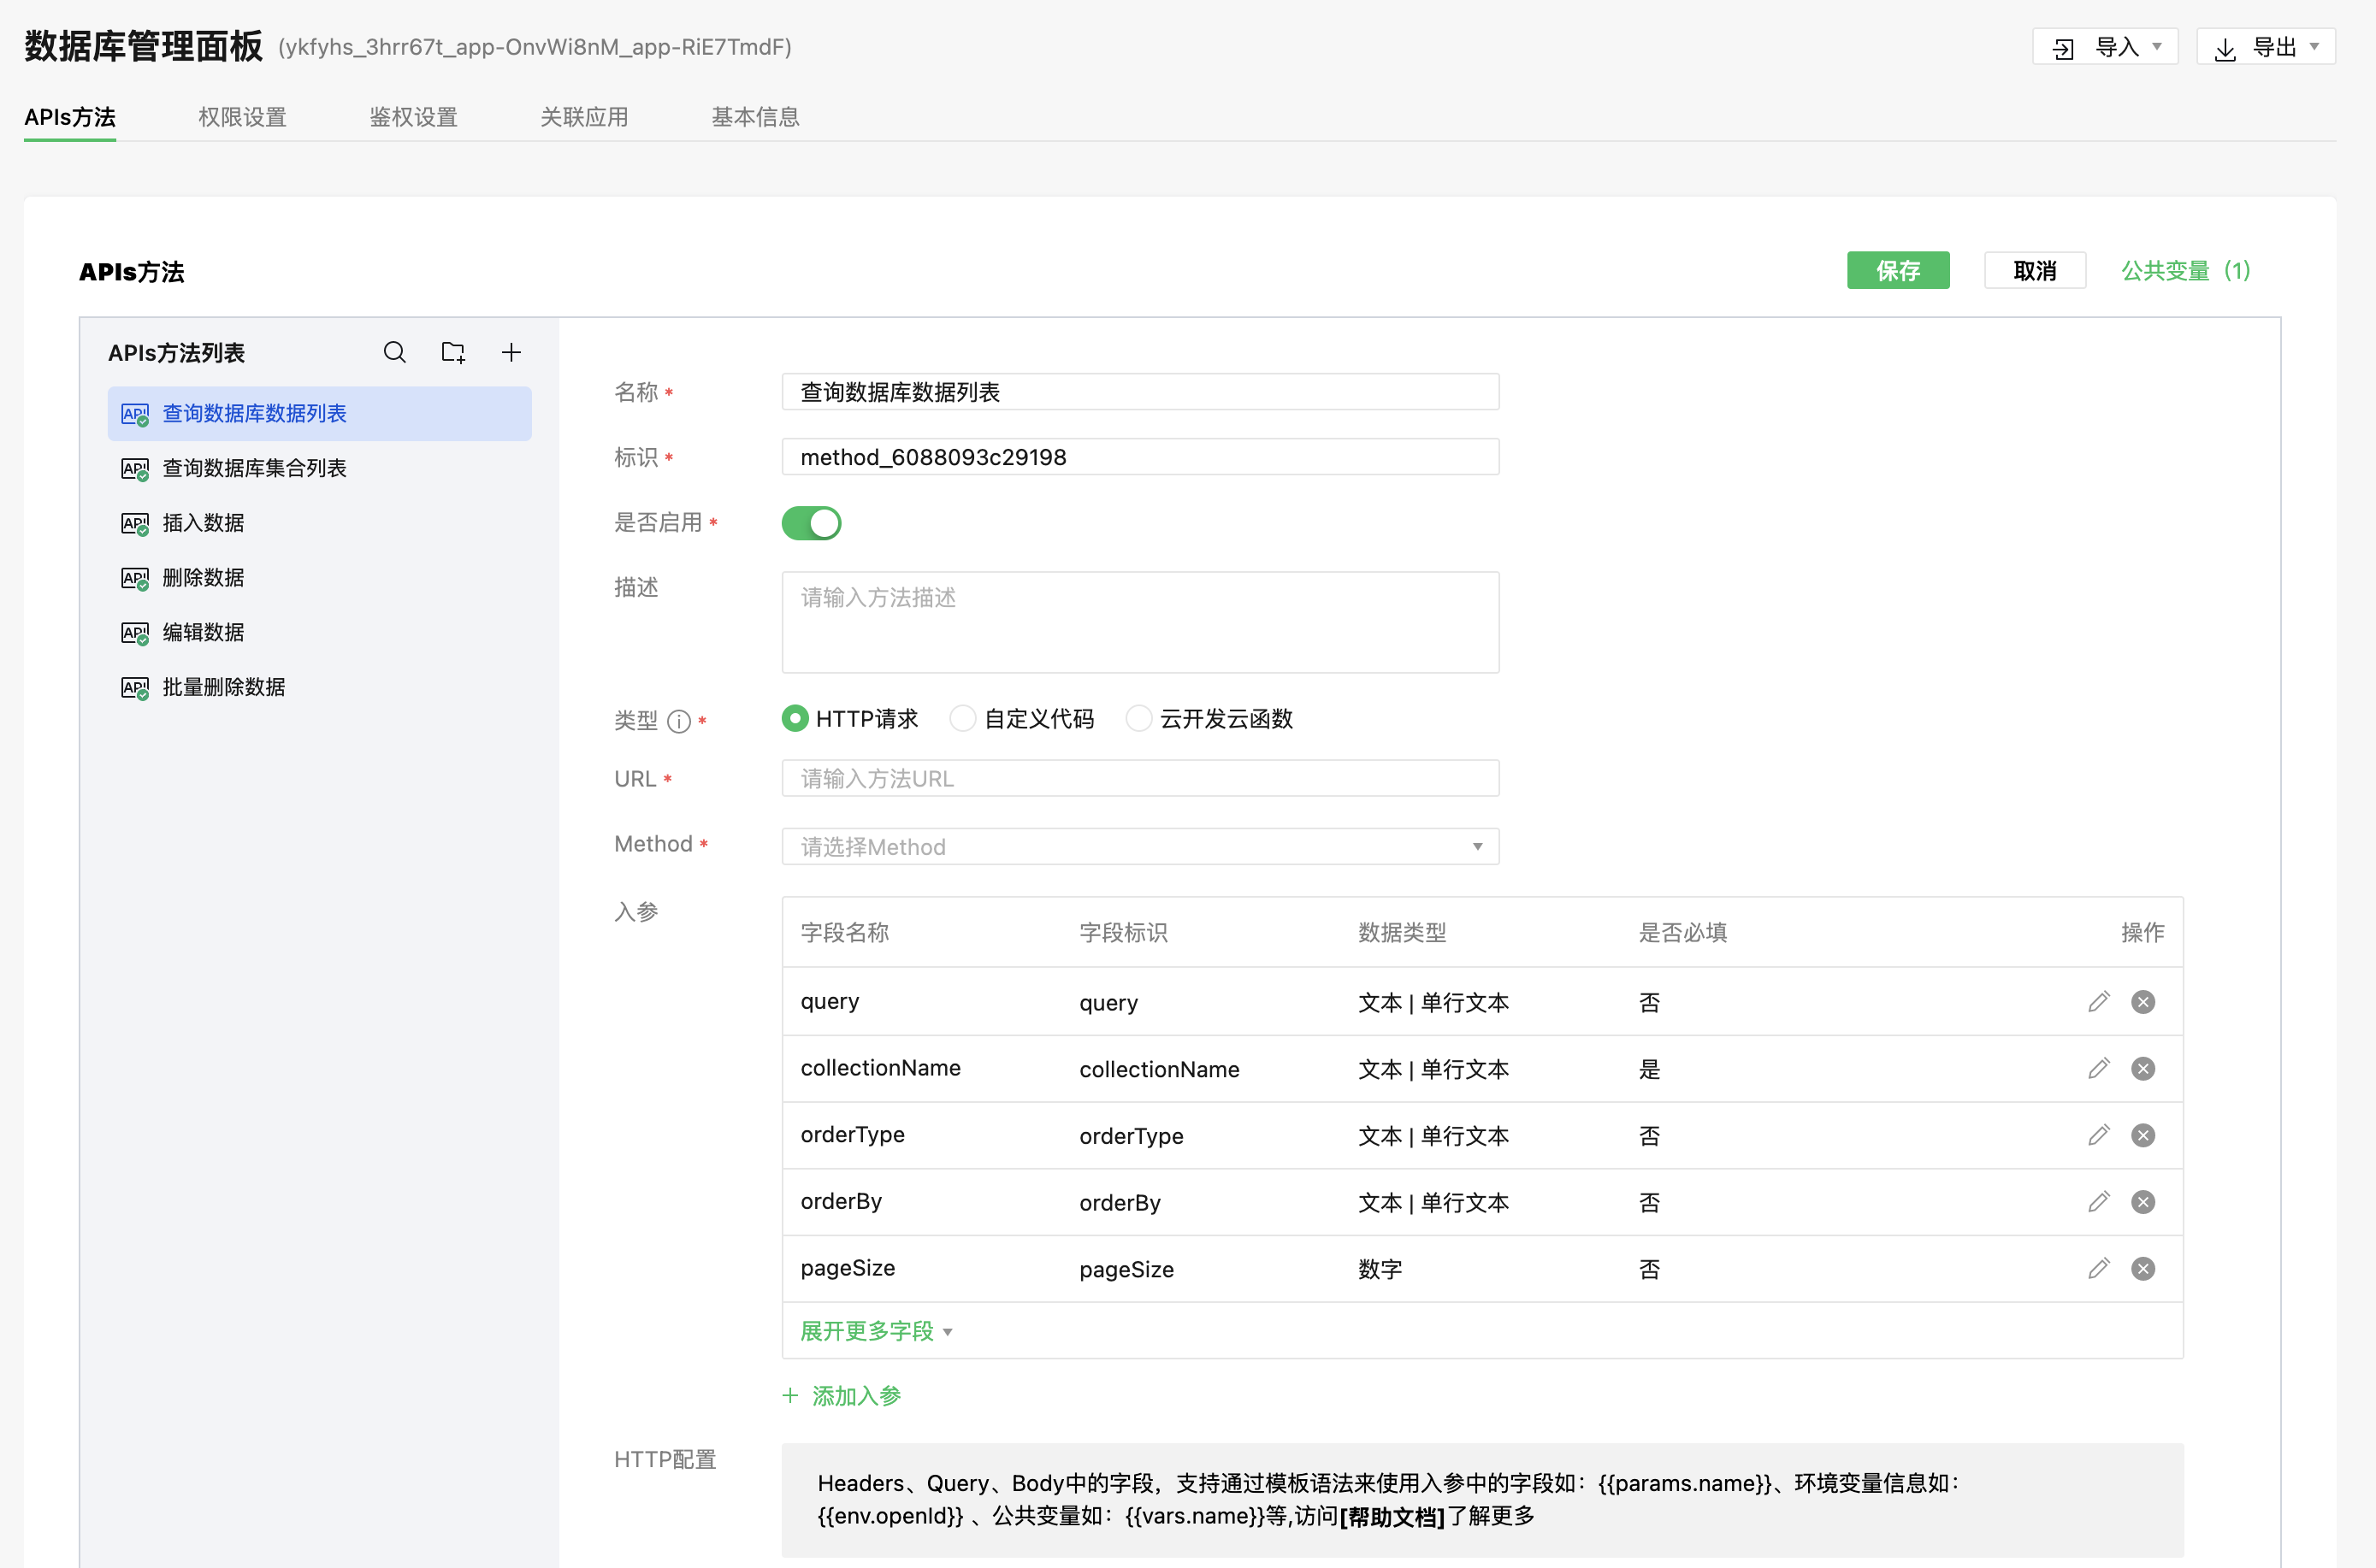Open the 鉴权设置 tab
2376x1568 pixels.
(x=413, y=117)
